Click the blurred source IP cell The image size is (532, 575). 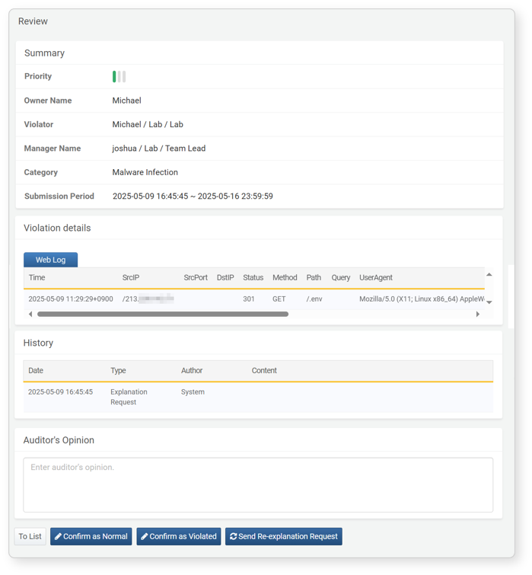[x=148, y=299]
